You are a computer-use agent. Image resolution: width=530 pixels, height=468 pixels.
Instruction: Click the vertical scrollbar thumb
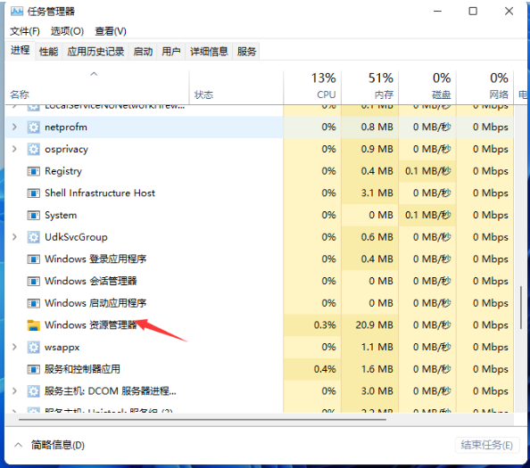tap(521, 308)
